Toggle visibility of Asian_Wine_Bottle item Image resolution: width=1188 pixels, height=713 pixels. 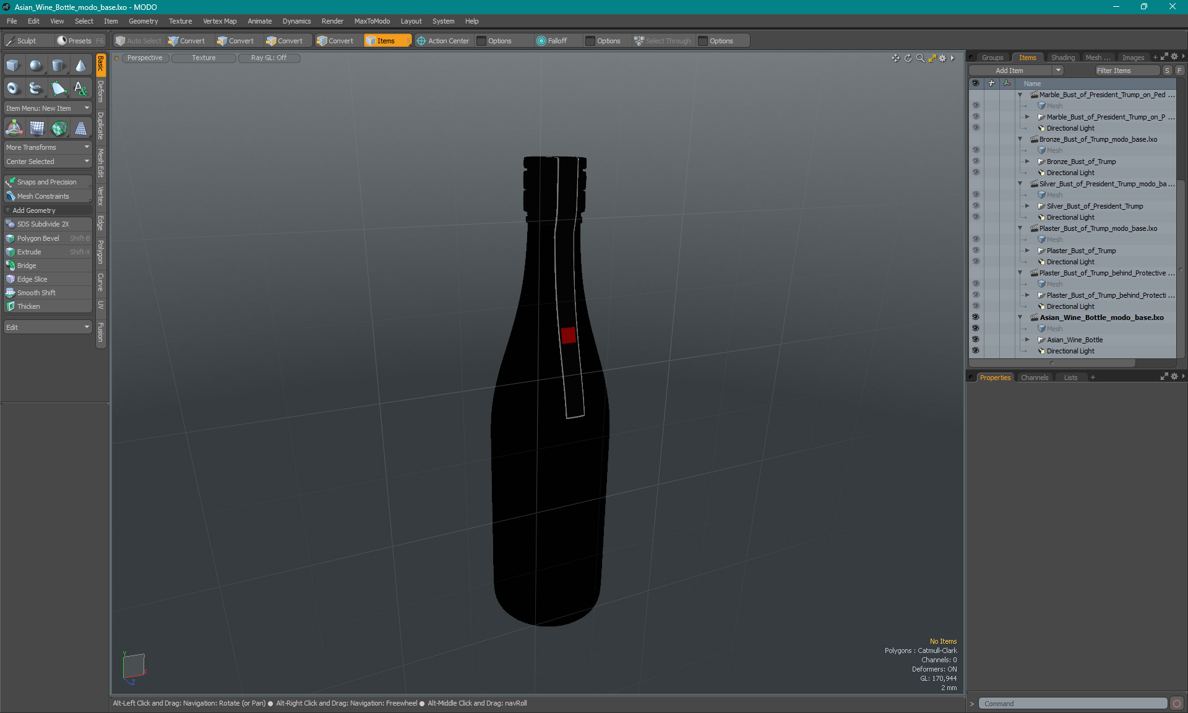(976, 340)
